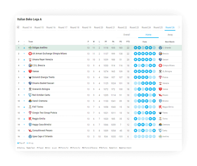Click the Olimpia Milano team logo in row 2
Viewport: 197px width, 166px height.
[x=30, y=53]
